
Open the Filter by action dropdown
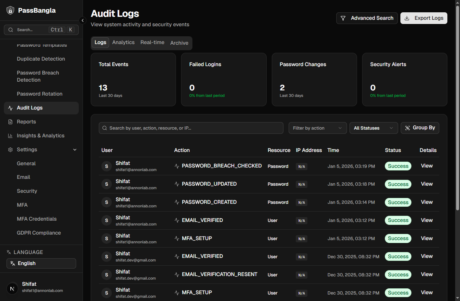tap(317, 128)
